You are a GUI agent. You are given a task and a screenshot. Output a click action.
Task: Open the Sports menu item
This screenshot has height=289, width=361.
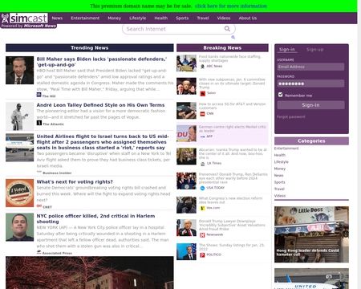182,18
